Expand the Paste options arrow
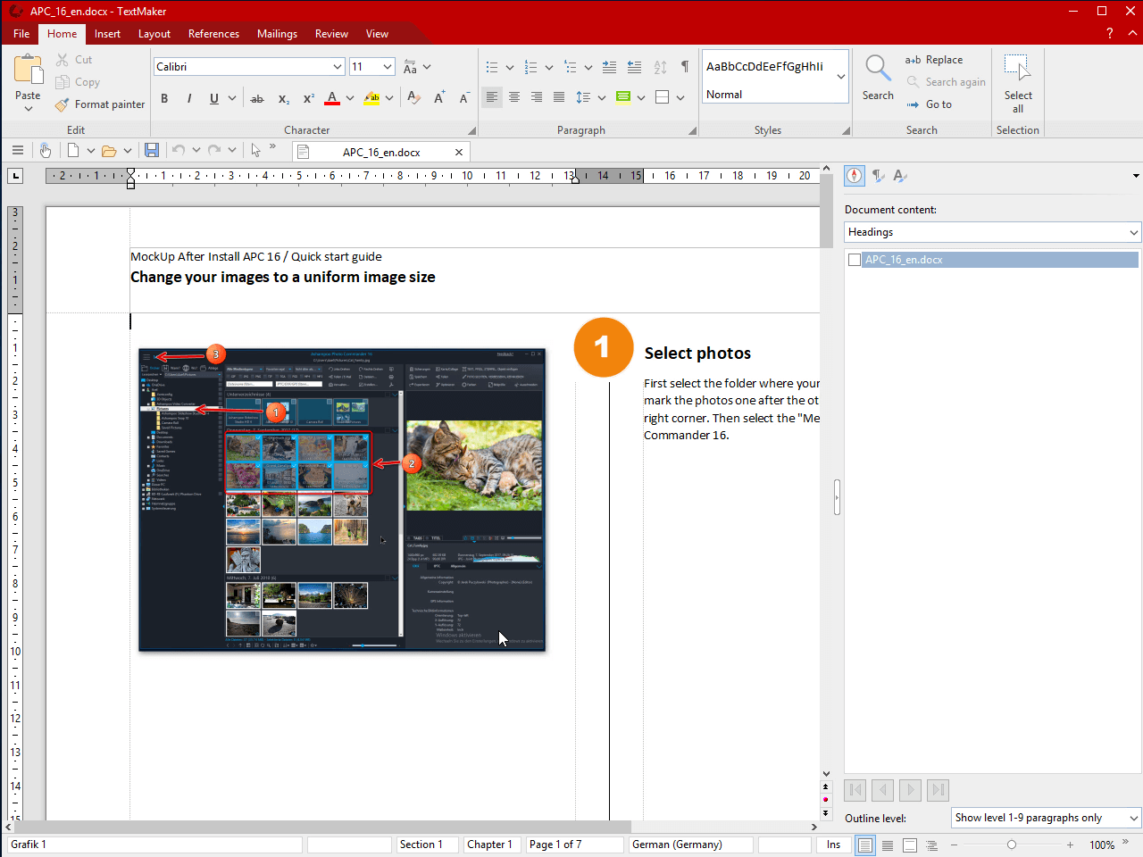 [x=28, y=109]
